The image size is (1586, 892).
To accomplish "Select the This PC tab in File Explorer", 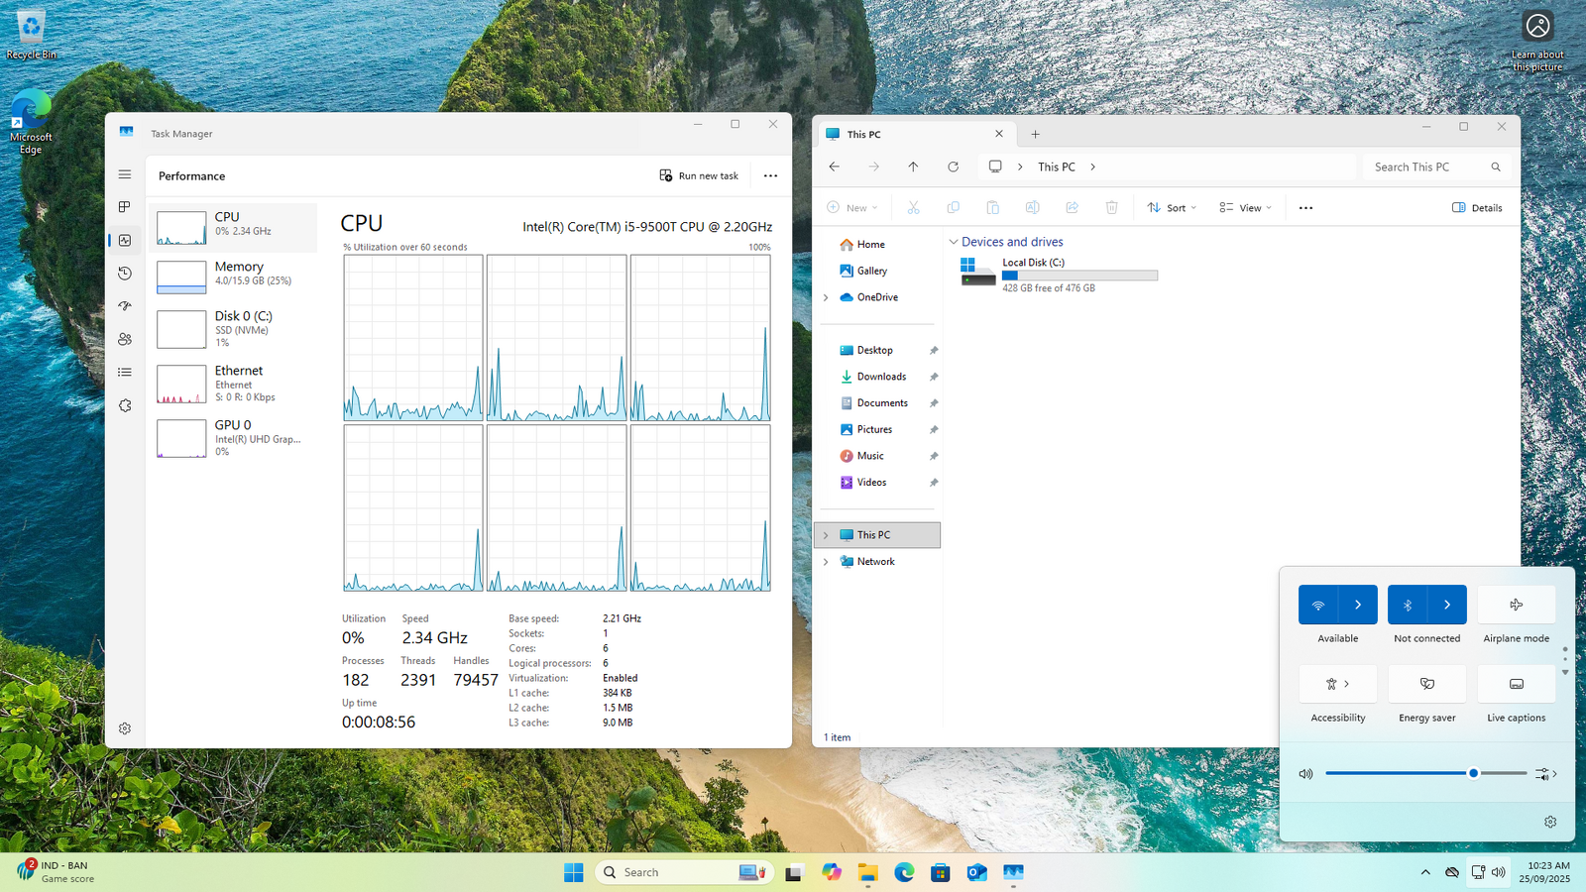I will pos(902,134).
